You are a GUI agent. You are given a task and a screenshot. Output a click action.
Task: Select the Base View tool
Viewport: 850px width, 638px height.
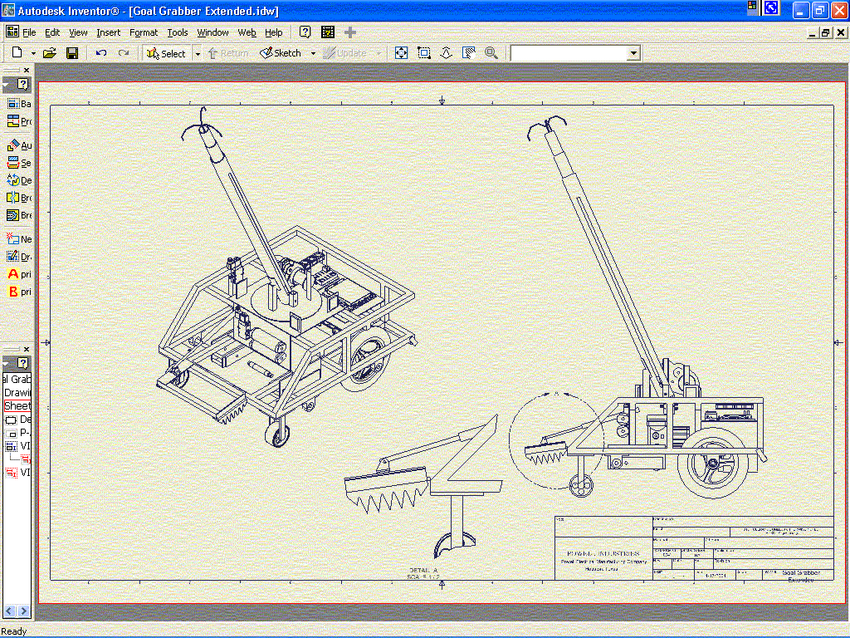tap(18, 103)
